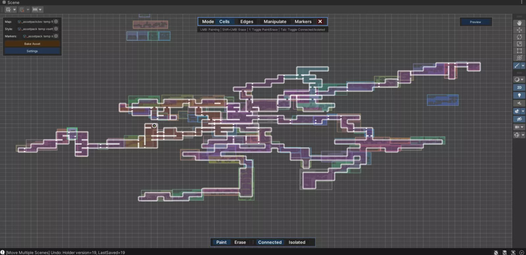Activate the custom brush editor tool
Screen dimensions: 526x255
tap(517, 66)
